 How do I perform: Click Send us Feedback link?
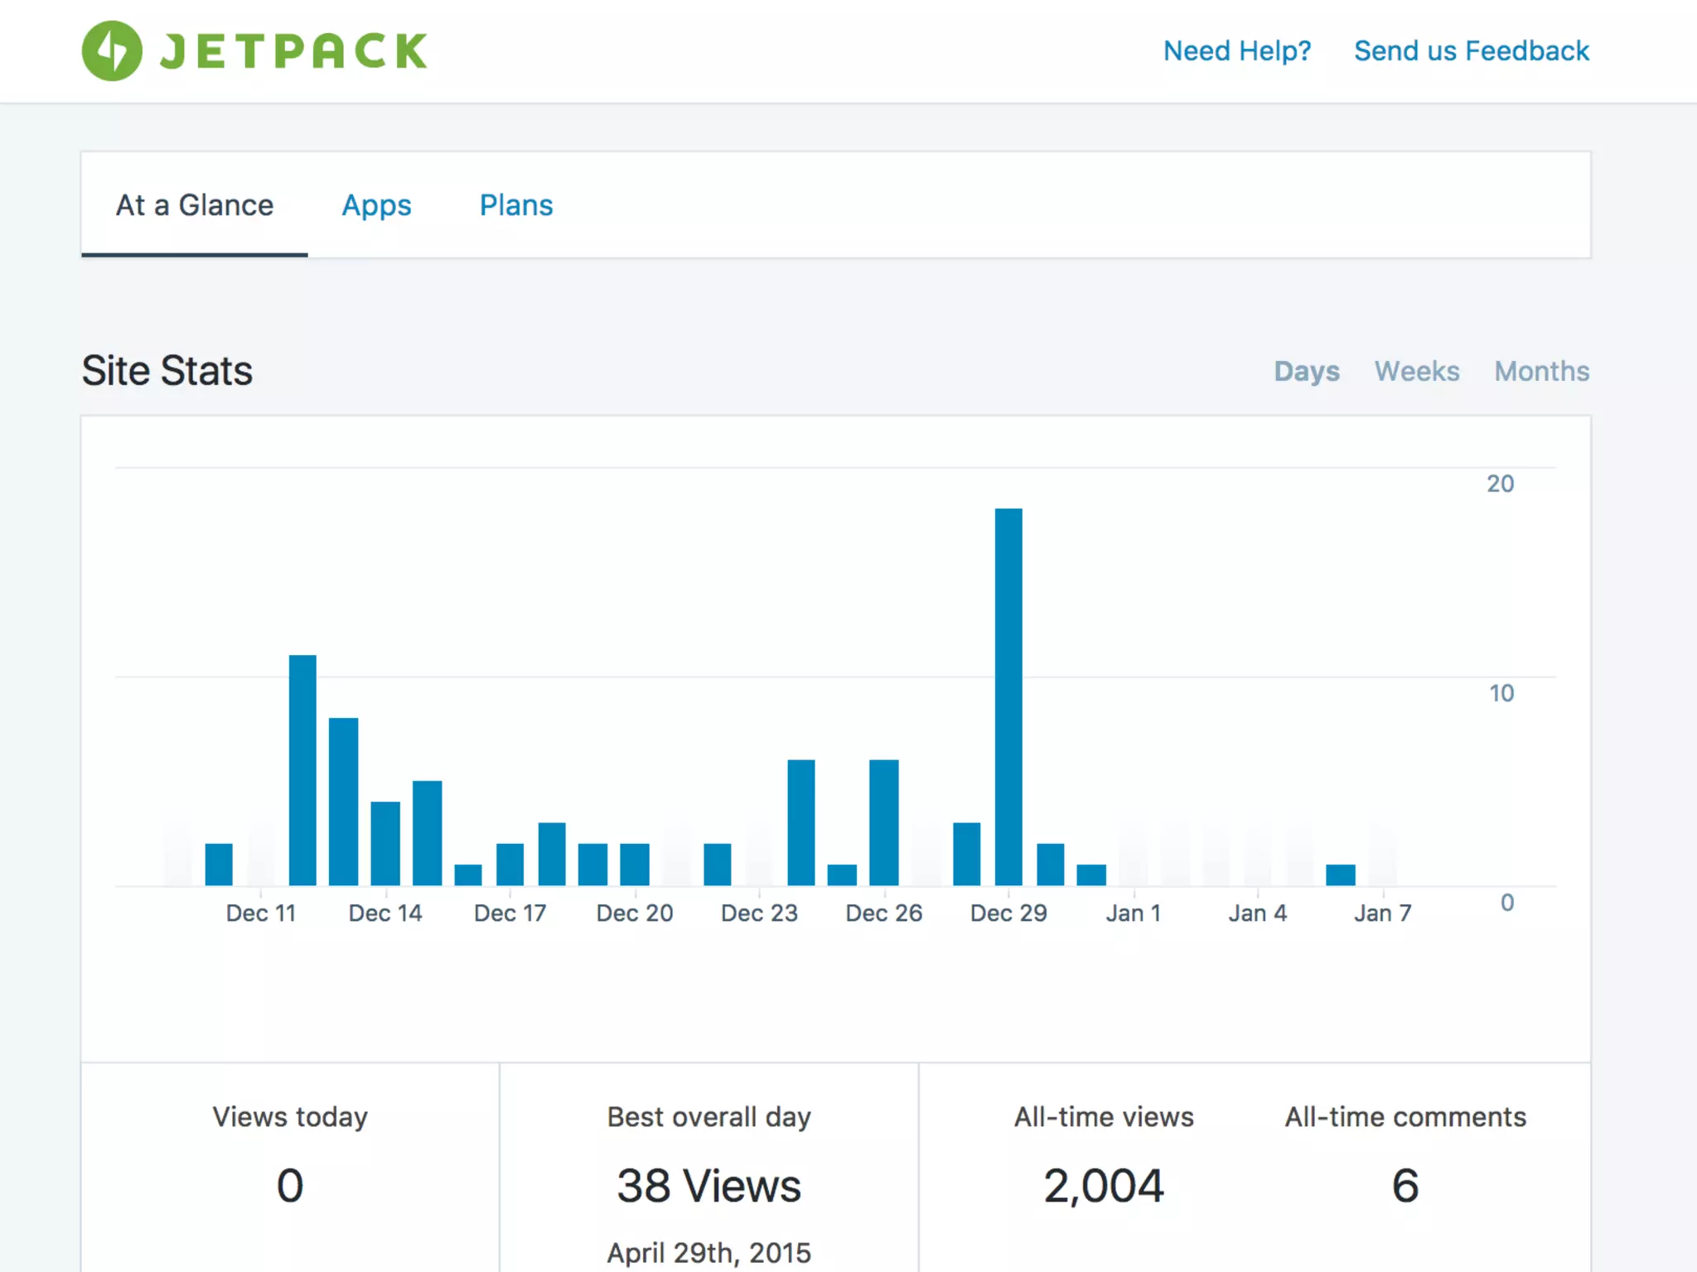pos(1471,51)
